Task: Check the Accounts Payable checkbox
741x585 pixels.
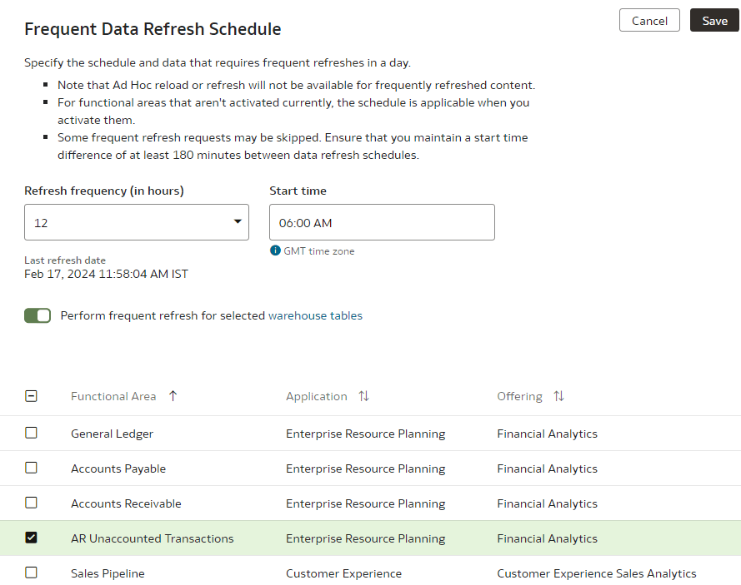Action: [x=31, y=468]
